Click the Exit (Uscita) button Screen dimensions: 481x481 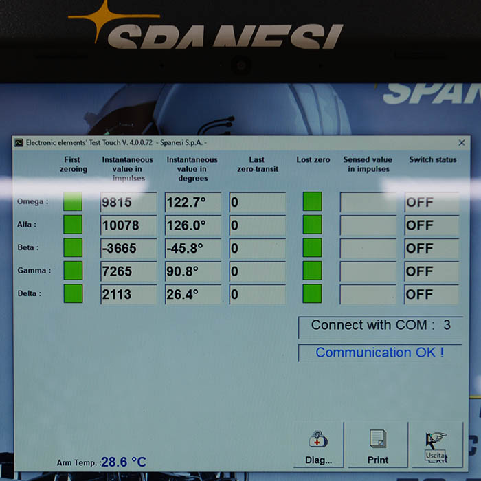[x=436, y=445]
